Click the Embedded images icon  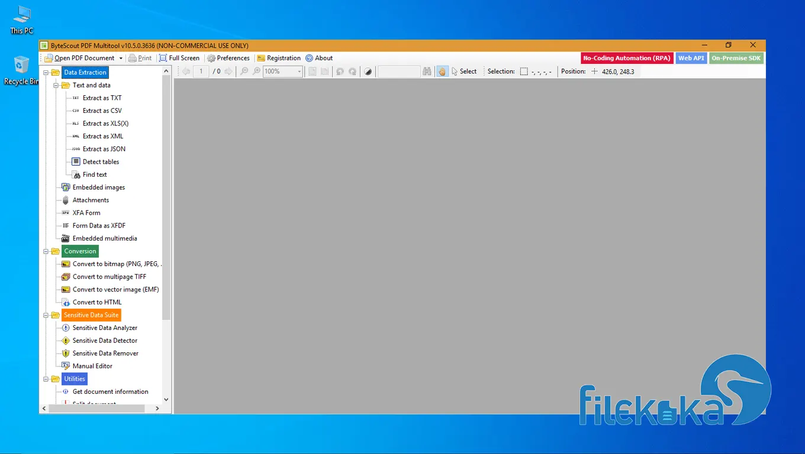66,187
